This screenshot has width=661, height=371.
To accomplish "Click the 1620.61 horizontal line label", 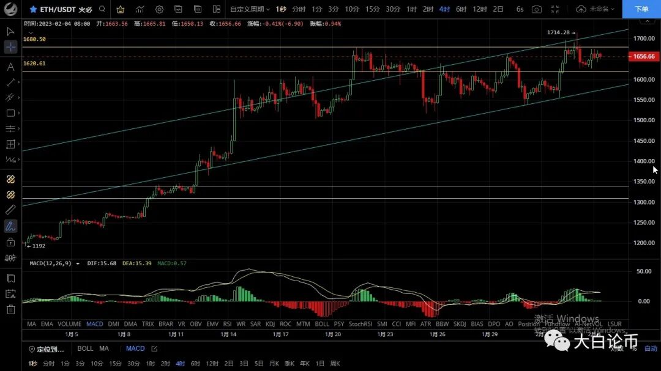I will 34,63.
